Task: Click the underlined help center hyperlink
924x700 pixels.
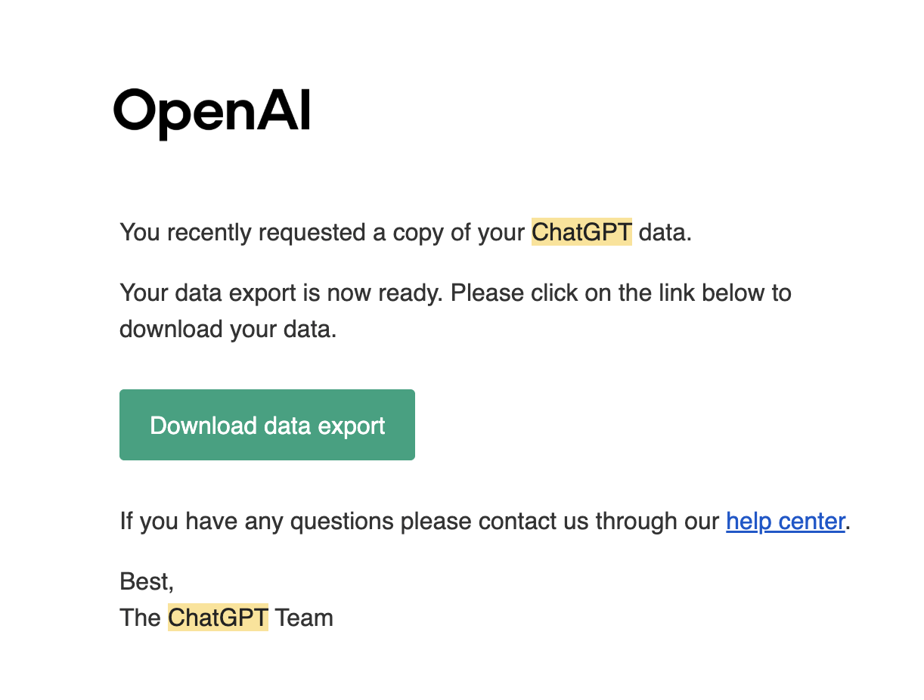Action: (784, 521)
